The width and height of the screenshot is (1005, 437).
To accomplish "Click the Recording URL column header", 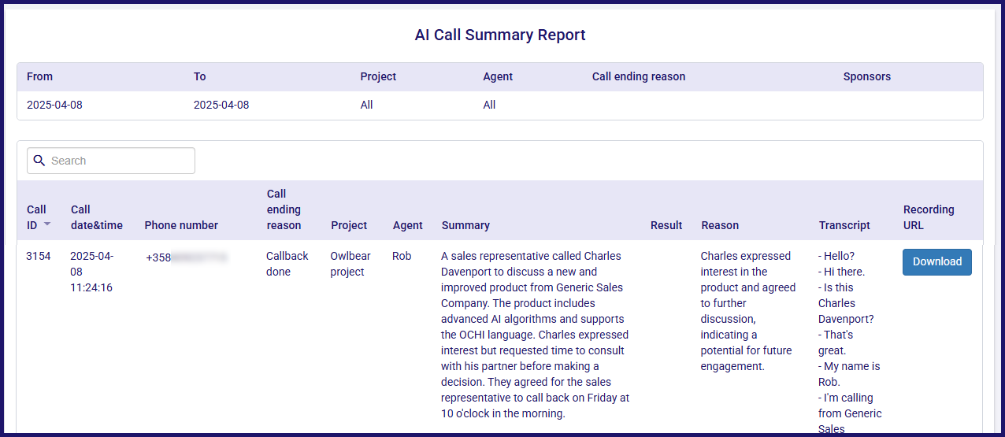I will point(929,217).
